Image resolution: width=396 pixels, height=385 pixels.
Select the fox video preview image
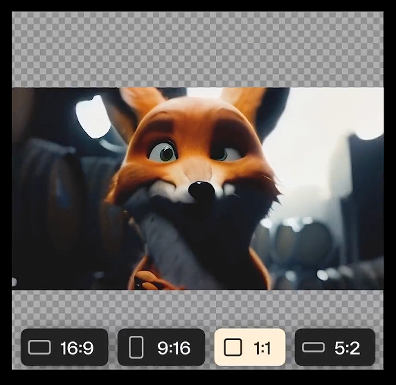tap(198, 188)
